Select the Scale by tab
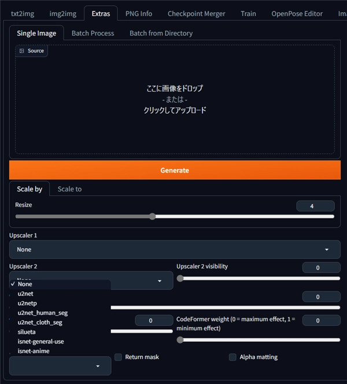Screen dimensions: 347x384 29,189
